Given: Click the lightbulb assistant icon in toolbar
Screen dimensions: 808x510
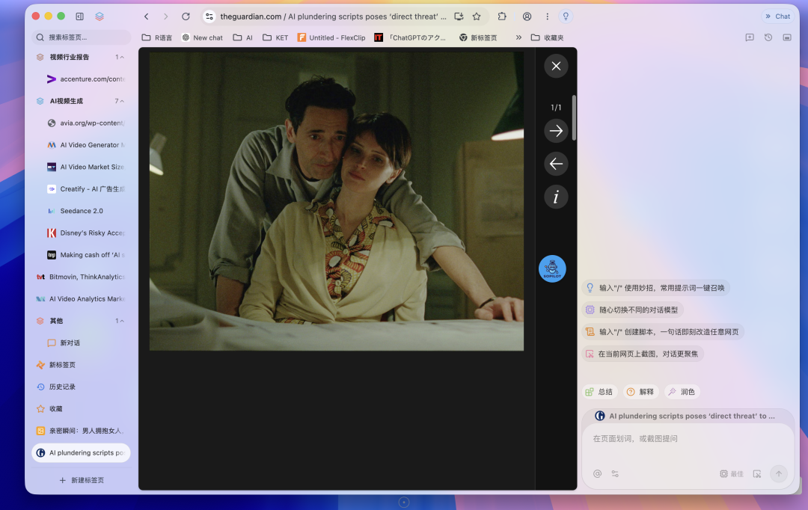Looking at the screenshot, I should 566,16.
